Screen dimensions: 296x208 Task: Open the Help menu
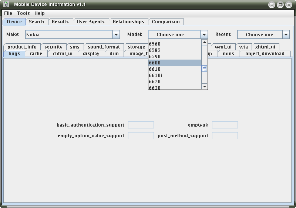[39, 13]
